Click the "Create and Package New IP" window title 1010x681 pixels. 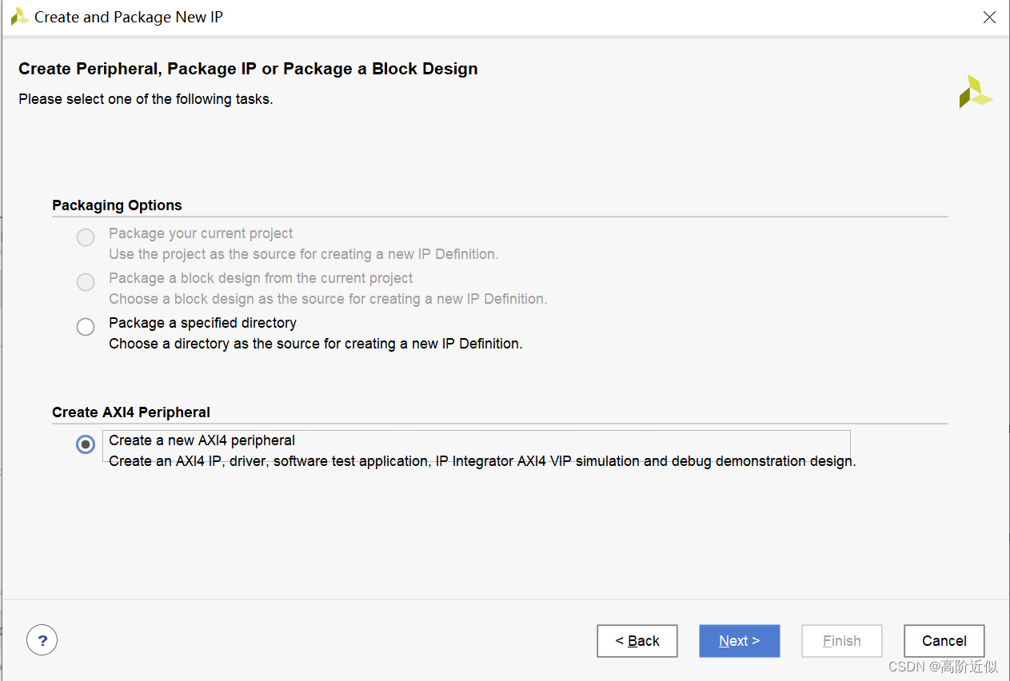(x=128, y=17)
